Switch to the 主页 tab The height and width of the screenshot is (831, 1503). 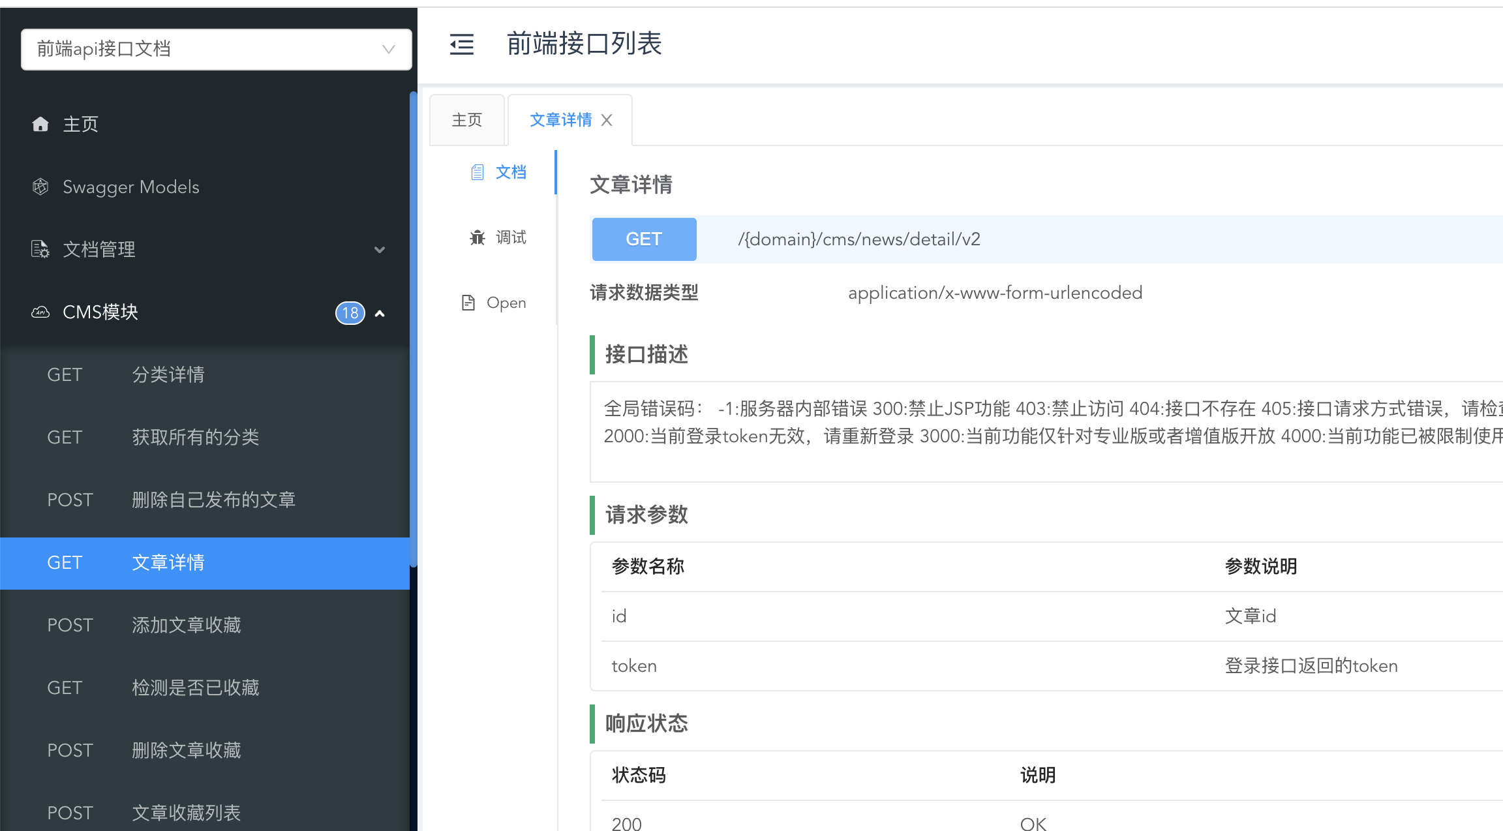pos(467,120)
